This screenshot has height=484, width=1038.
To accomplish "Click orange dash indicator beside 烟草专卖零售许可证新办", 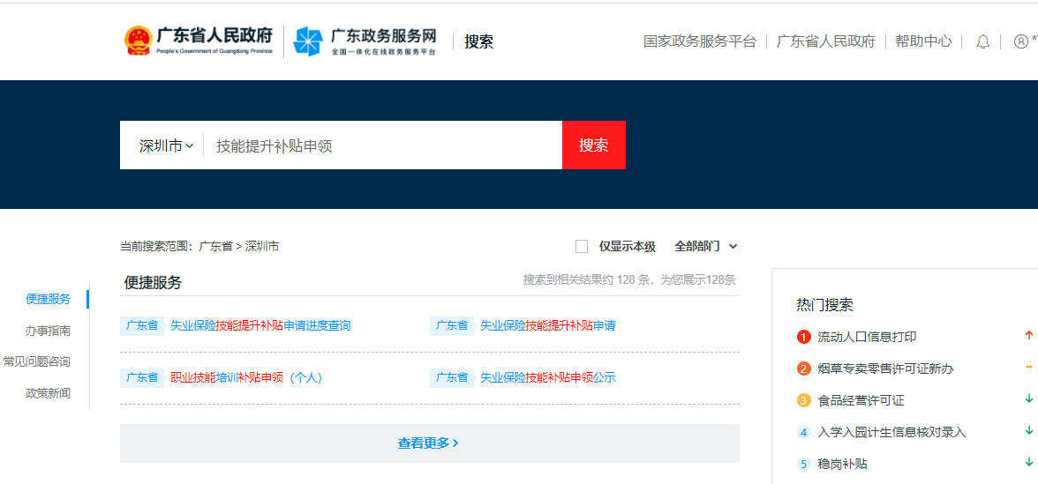I will click(x=1029, y=367).
